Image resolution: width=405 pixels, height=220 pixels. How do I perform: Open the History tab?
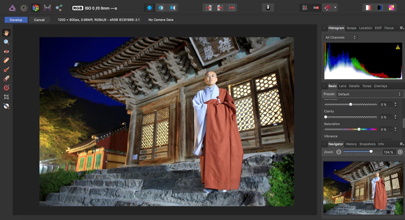click(351, 144)
